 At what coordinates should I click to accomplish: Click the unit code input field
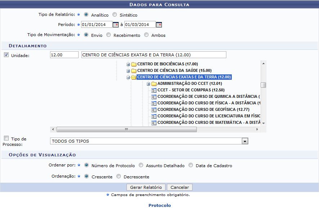(x=64, y=55)
